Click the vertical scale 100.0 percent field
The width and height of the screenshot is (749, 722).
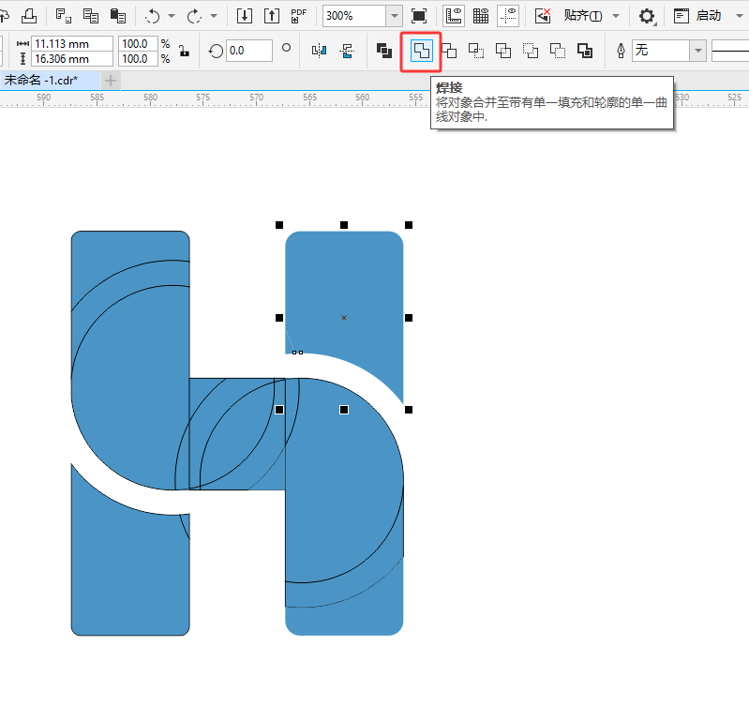(x=138, y=59)
